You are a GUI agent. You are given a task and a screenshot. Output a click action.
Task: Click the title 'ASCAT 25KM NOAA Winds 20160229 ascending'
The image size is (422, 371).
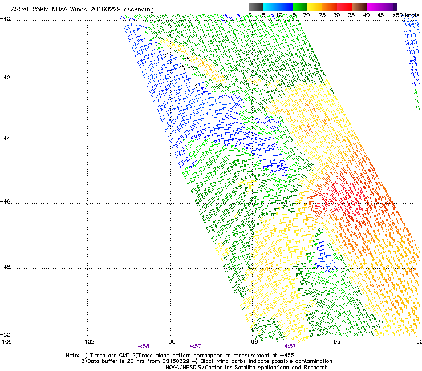click(x=82, y=10)
